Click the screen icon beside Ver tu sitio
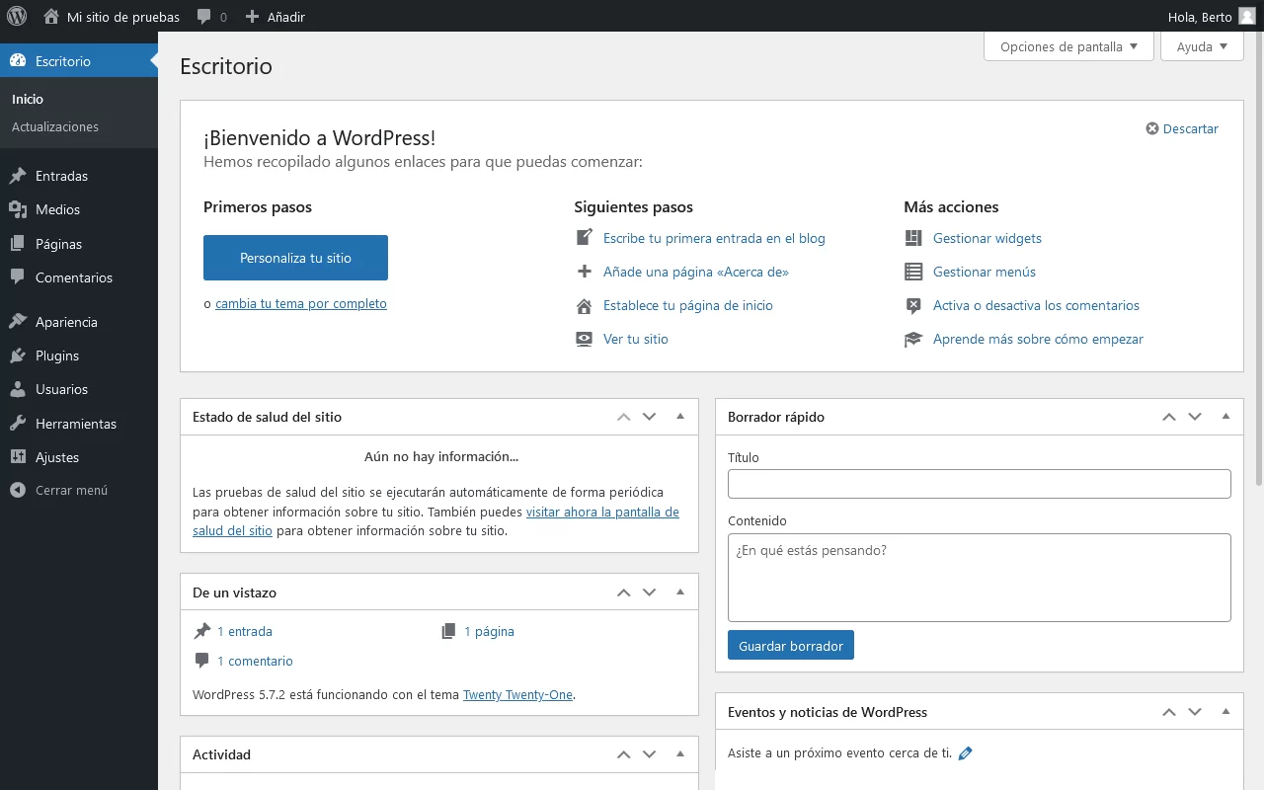 click(584, 339)
